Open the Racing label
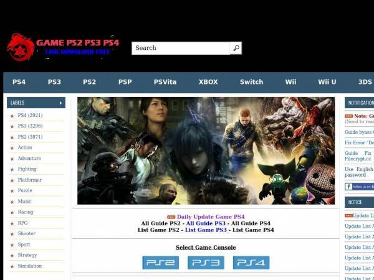The image size is (374, 280). (26, 212)
